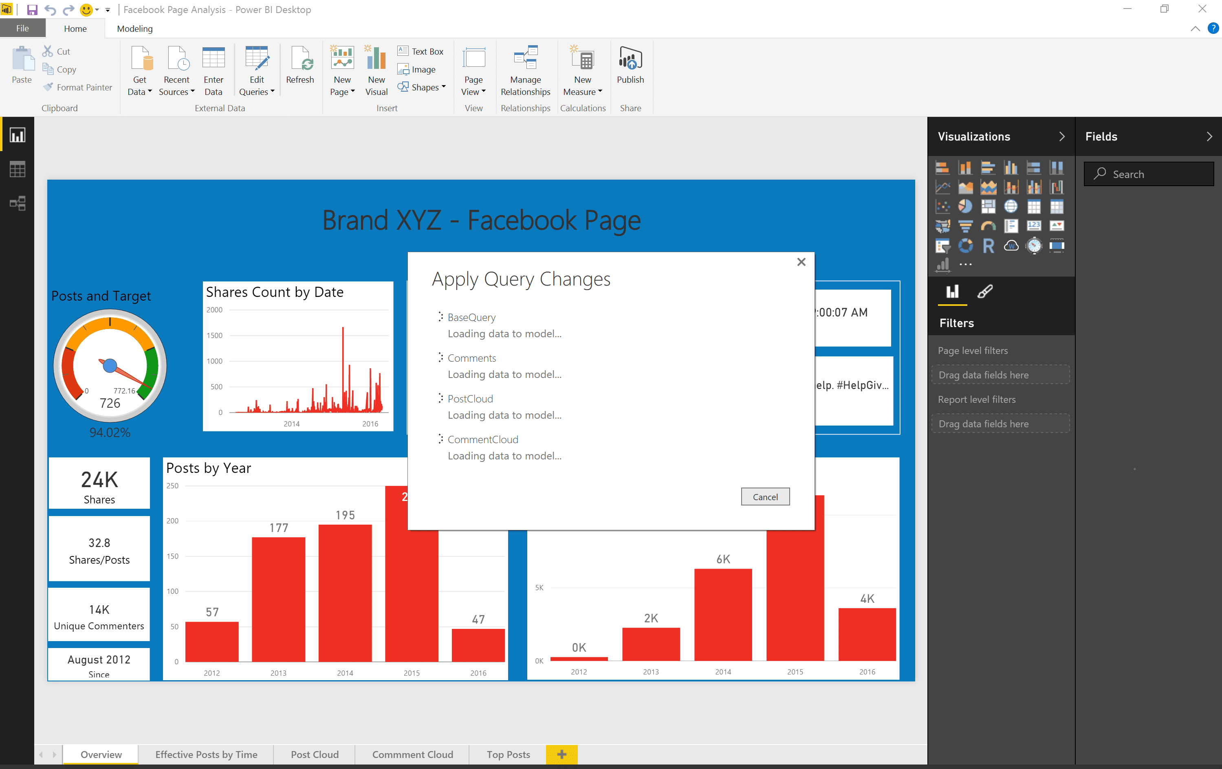Cancel the Apply Query Changes dialog
The height and width of the screenshot is (769, 1222).
765,497
